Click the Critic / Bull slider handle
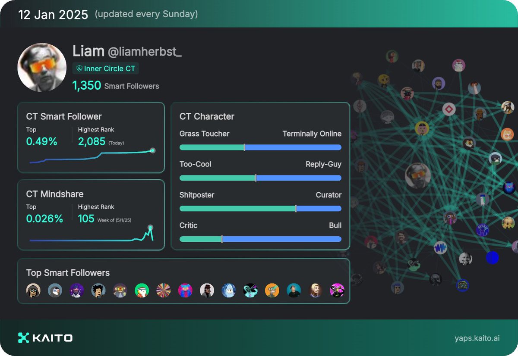The image size is (518, 356). click(x=222, y=239)
